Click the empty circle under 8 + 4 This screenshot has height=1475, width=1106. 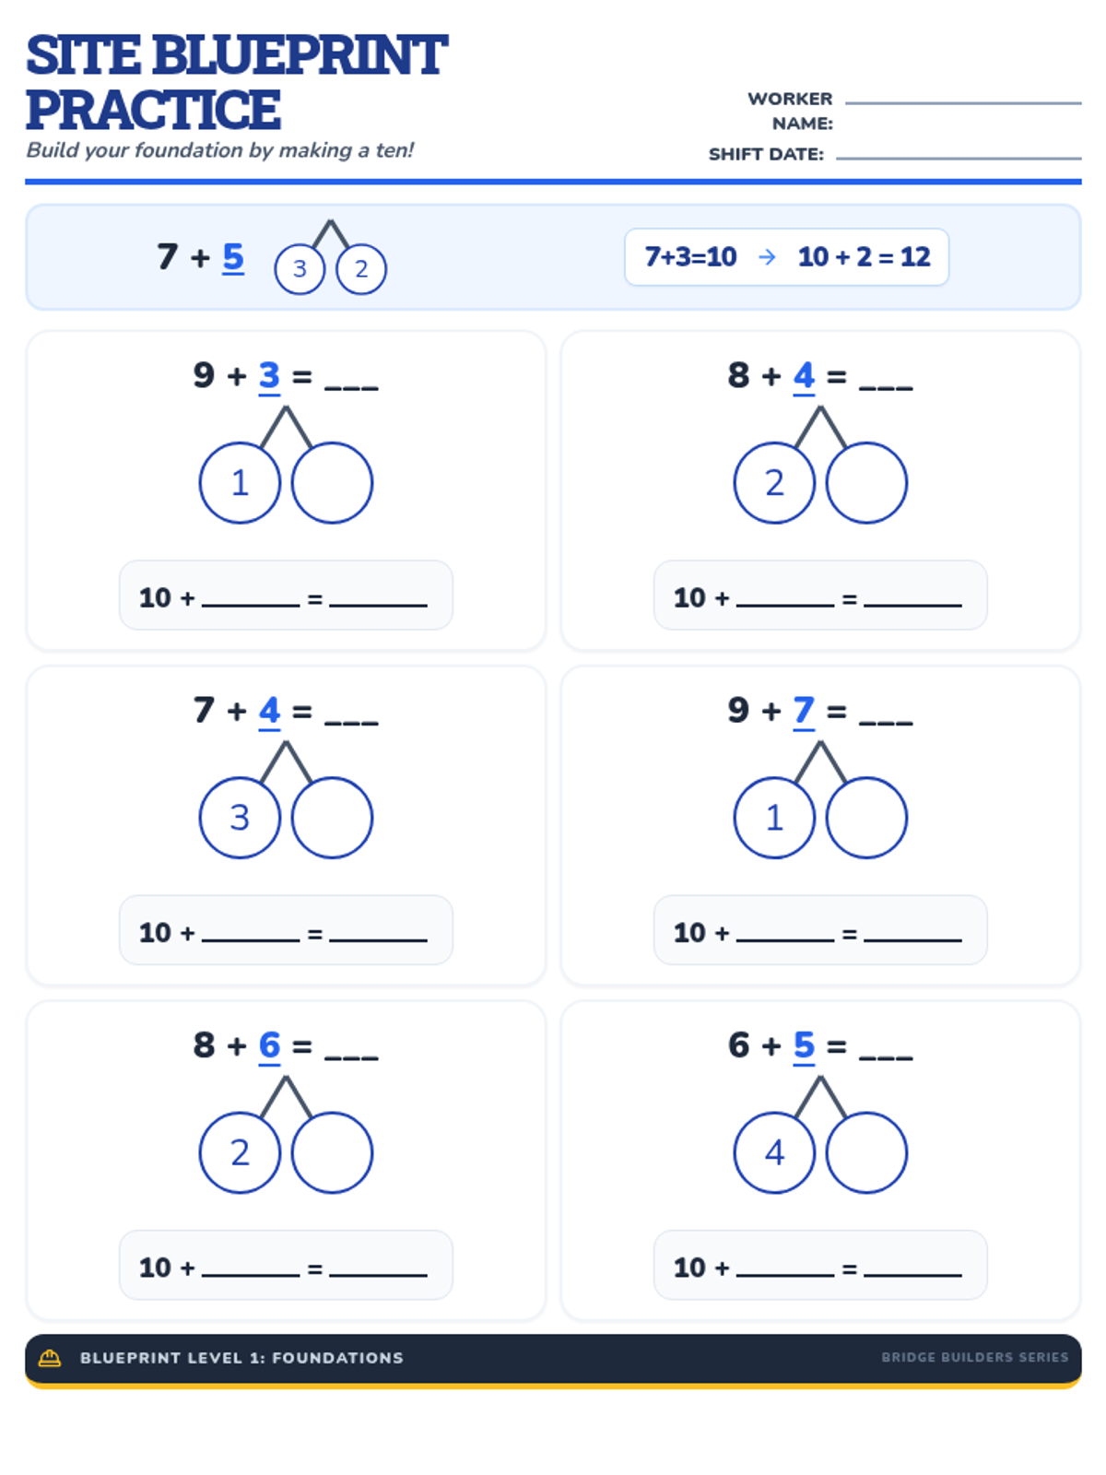pyautogui.click(x=866, y=483)
